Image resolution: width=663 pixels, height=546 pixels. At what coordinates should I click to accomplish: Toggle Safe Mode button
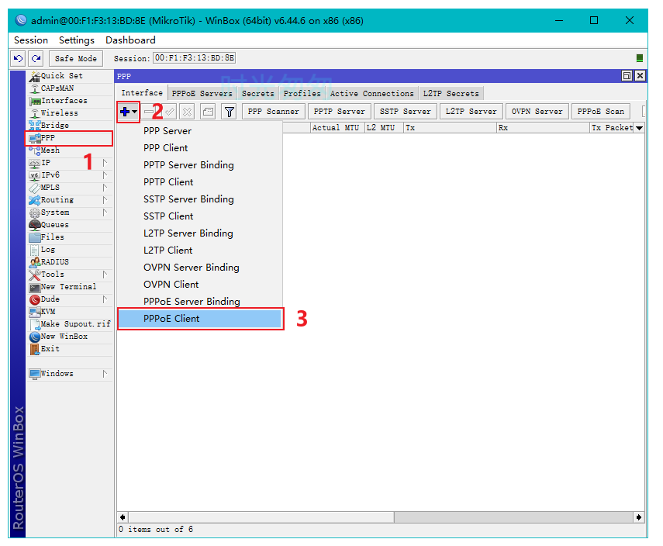[x=76, y=58]
